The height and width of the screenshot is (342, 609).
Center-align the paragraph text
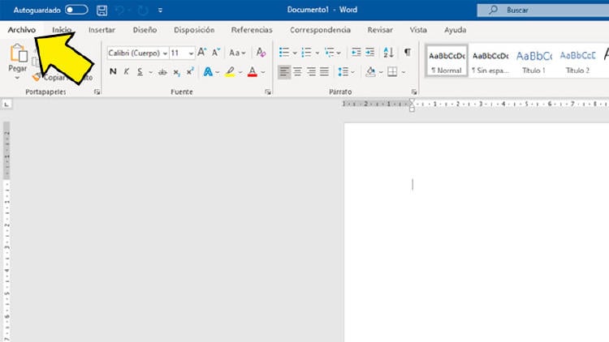(297, 71)
